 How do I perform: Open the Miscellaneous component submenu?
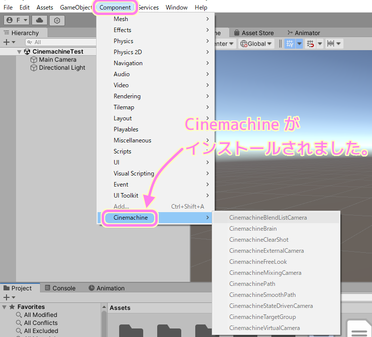[156, 140]
